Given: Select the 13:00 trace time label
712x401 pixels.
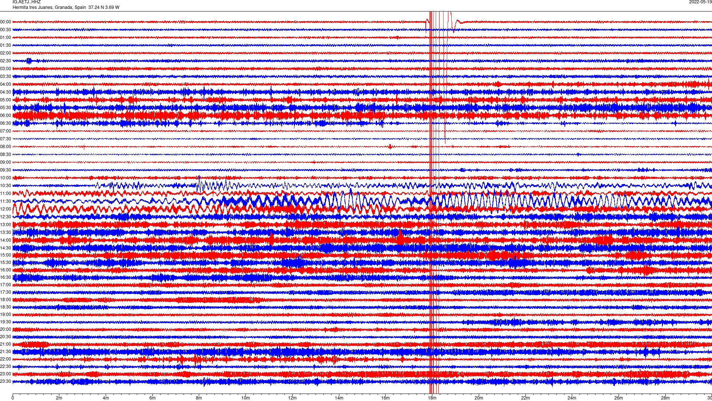Looking at the screenshot, I should click(x=6, y=225).
